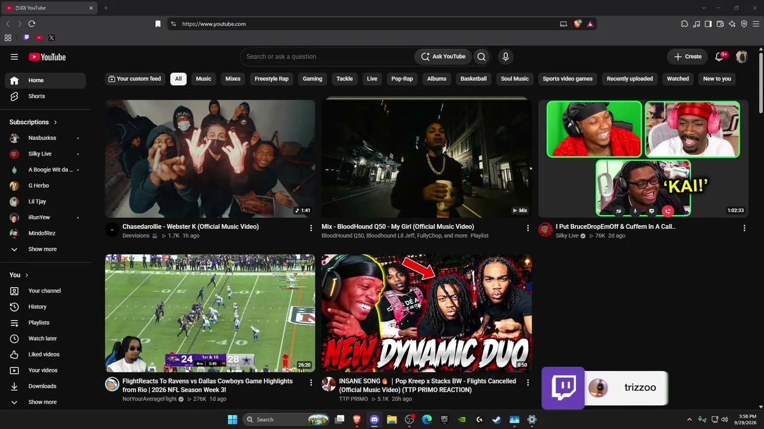Open the browser main menu
This screenshot has width=764, height=429.
pyautogui.click(x=756, y=24)
